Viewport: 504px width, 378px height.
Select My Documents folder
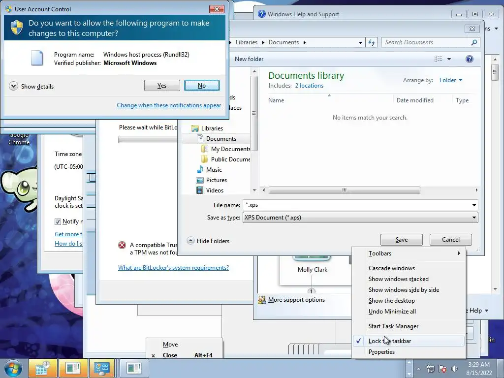click(230, 149)
